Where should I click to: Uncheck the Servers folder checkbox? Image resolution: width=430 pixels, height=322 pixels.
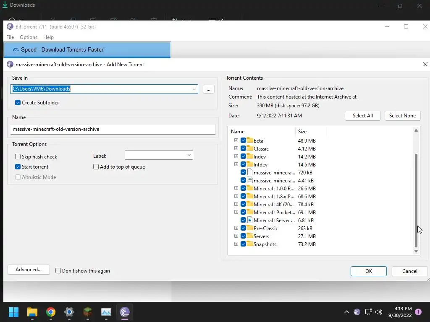pyautogui.click(x=243, y=236)
